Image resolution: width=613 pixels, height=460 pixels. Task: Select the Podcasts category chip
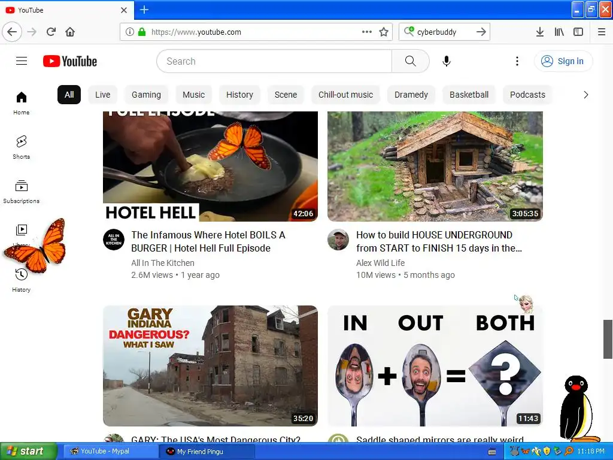coord(527,95)
